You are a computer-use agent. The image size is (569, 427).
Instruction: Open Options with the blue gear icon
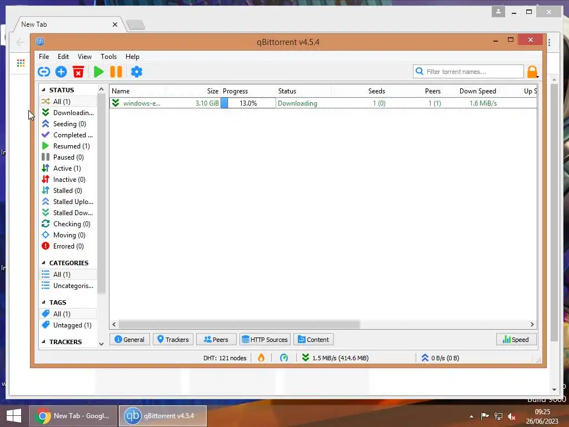tap(137, 72)
